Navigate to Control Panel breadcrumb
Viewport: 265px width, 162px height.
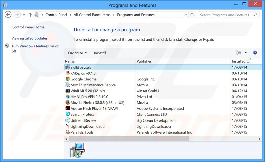point(56,15)
